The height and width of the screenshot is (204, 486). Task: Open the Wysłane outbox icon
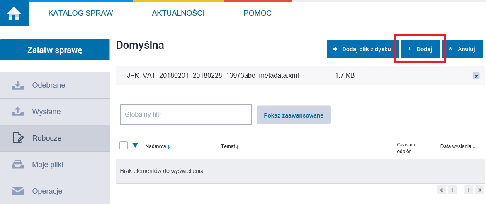pos(18,112)
